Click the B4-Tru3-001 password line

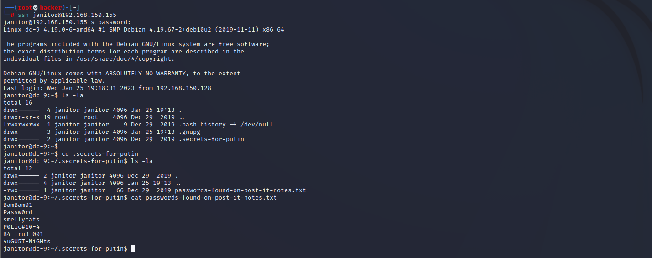[23, 234]
